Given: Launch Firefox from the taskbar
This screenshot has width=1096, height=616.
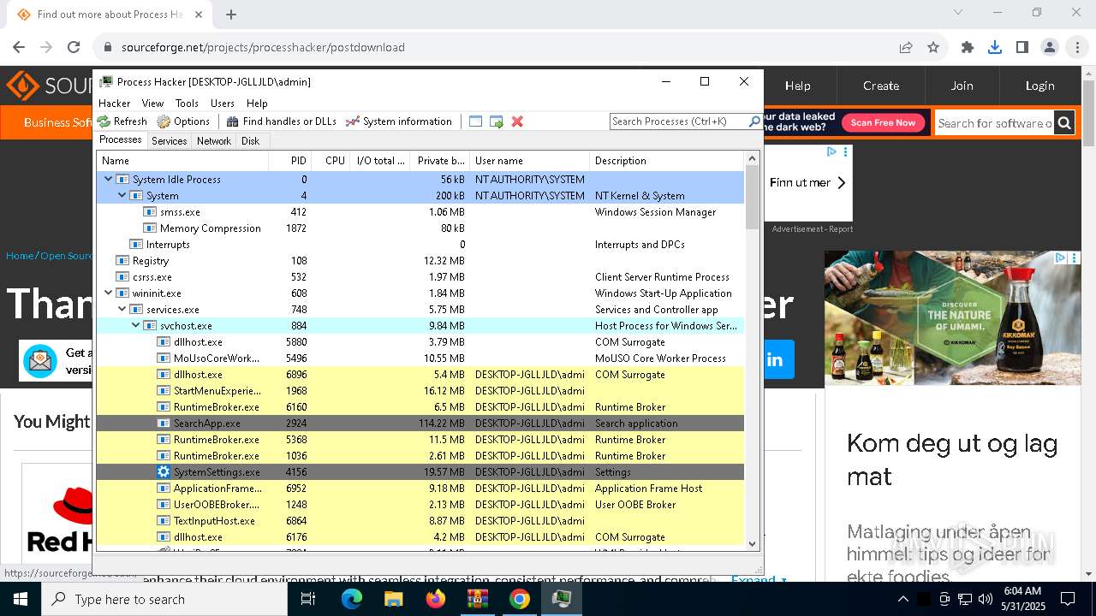Looking at the screenshot, I should pyautogui.click(x=436, y=599).
